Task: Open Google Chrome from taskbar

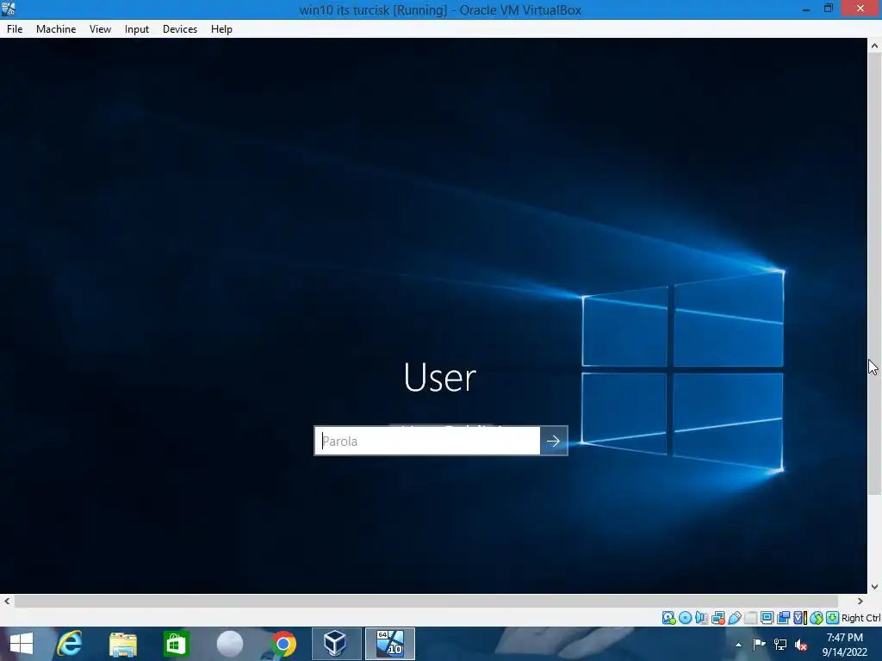Action: click(283, 644)
